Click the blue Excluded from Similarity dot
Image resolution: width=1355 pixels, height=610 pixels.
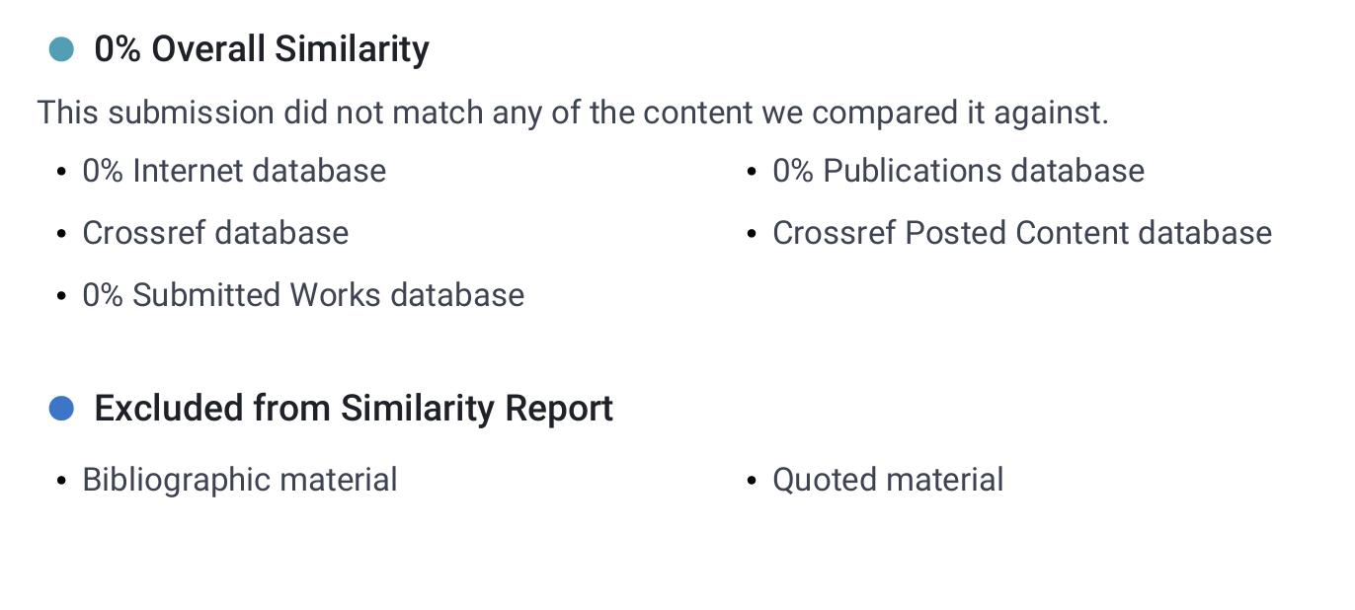point(61,409)
